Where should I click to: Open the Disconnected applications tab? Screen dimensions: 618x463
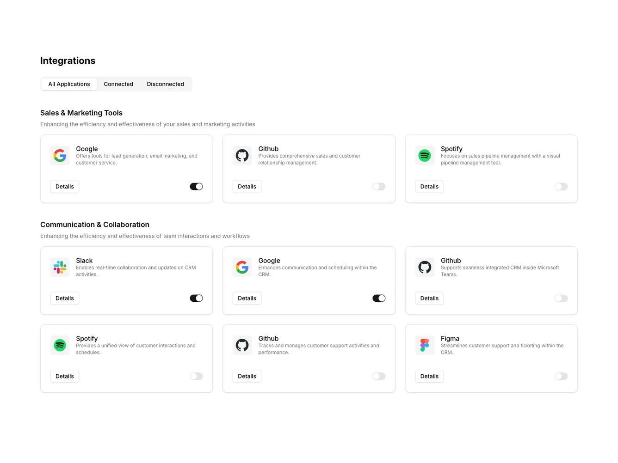[165, 84]
